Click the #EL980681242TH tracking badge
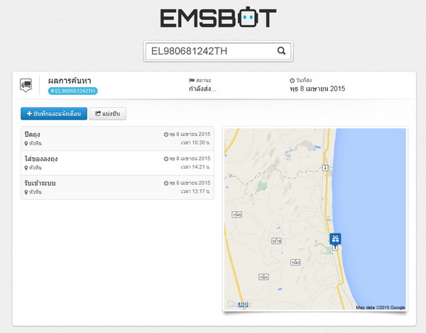This screenshot has width=426, height=333. 73,91
